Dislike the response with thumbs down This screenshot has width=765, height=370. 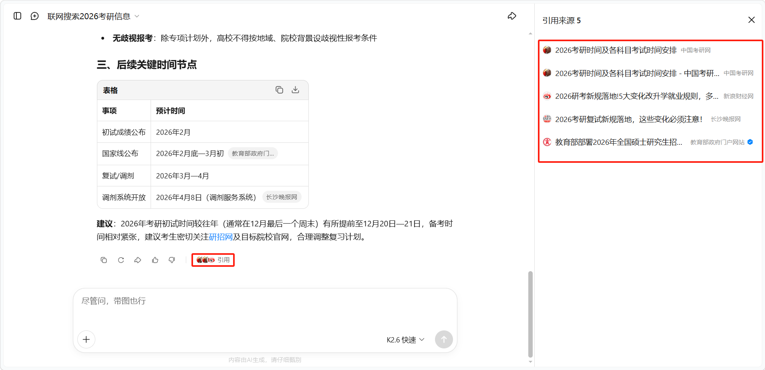(x=172, y=260)
